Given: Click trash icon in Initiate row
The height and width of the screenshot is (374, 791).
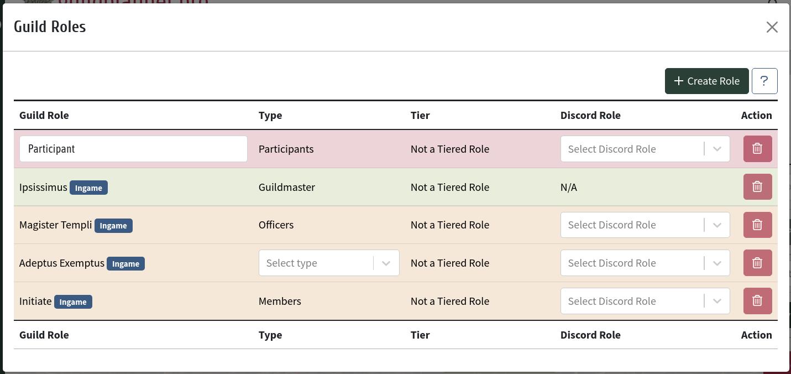Looking at the screenshot, I should click(757, 301).
